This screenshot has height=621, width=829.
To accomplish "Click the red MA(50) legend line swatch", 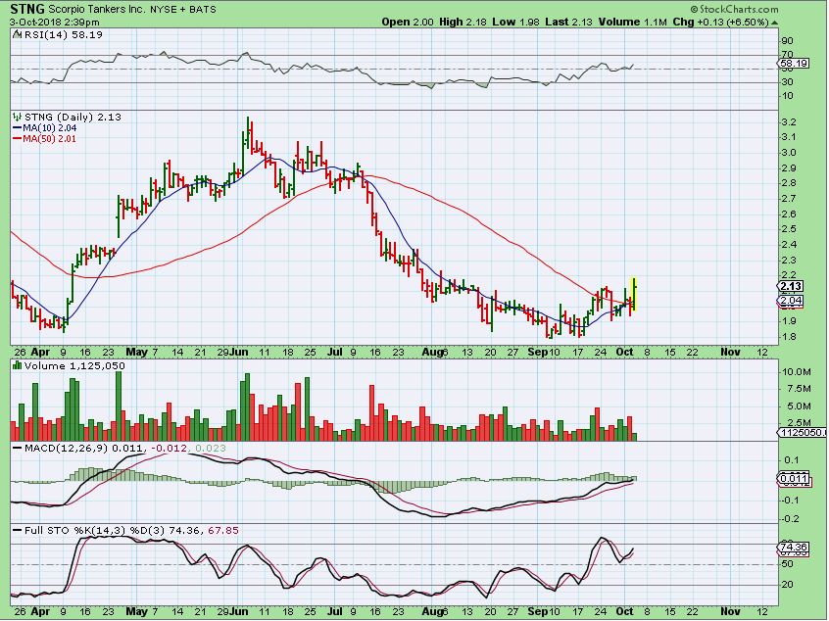I will pyautogui.click(x=17, y=139).
